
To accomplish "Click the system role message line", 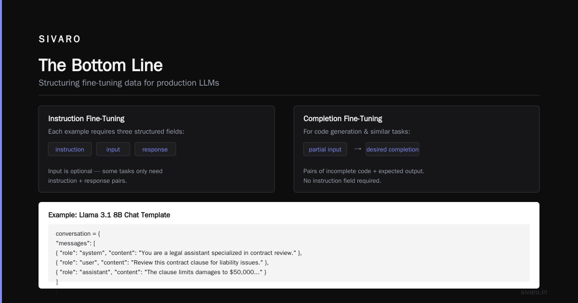I will coord(179,252).
